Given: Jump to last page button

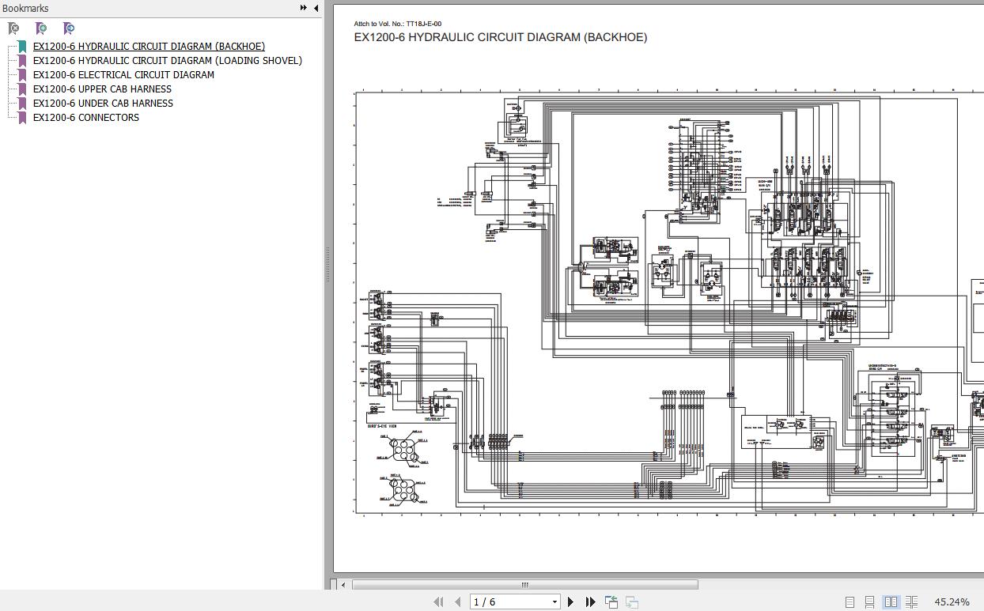Looking at the screenshot, I should click(591, 602).
